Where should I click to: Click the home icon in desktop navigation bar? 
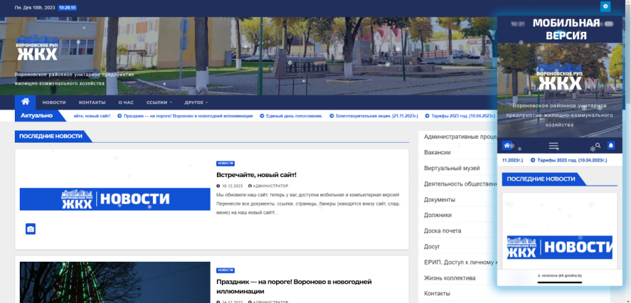25,102
